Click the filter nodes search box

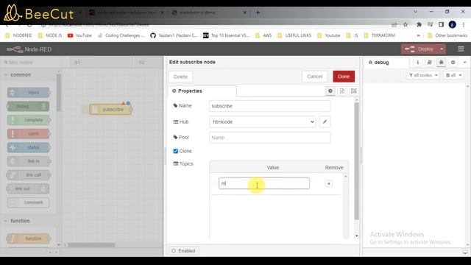tap(30, 62)
